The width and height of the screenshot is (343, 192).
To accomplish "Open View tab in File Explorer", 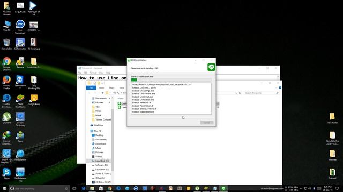I will 122,87.
